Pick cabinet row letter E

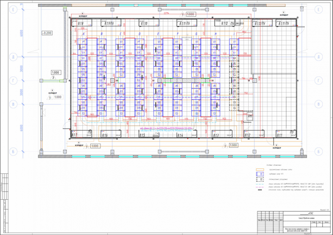tap(158, 34)
